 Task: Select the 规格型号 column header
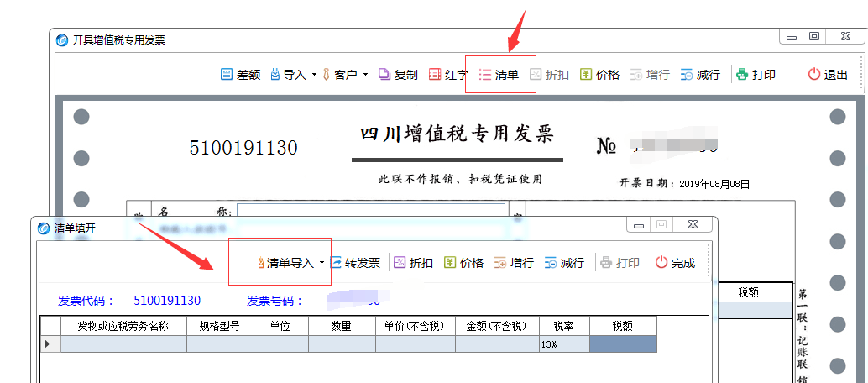point(220,326)
